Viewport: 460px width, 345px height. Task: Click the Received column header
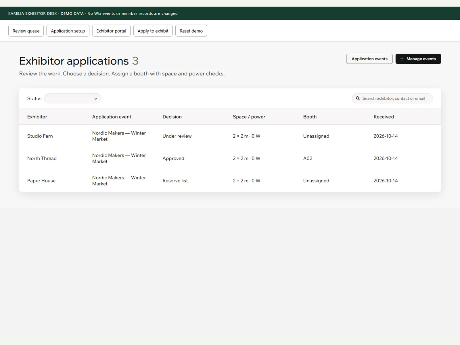click(384, 117)
